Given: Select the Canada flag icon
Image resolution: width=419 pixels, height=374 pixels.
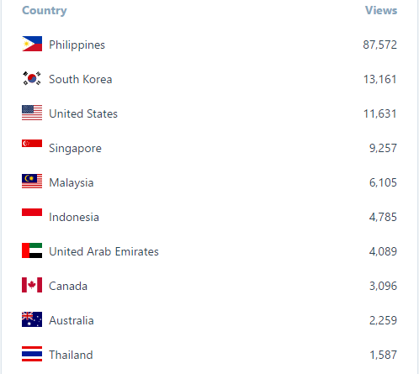Looking at the screenshot, I should pos(32,285).
